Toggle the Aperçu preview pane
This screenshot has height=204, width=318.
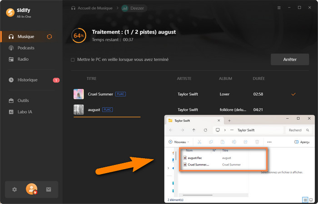click(x=302, y=142)
